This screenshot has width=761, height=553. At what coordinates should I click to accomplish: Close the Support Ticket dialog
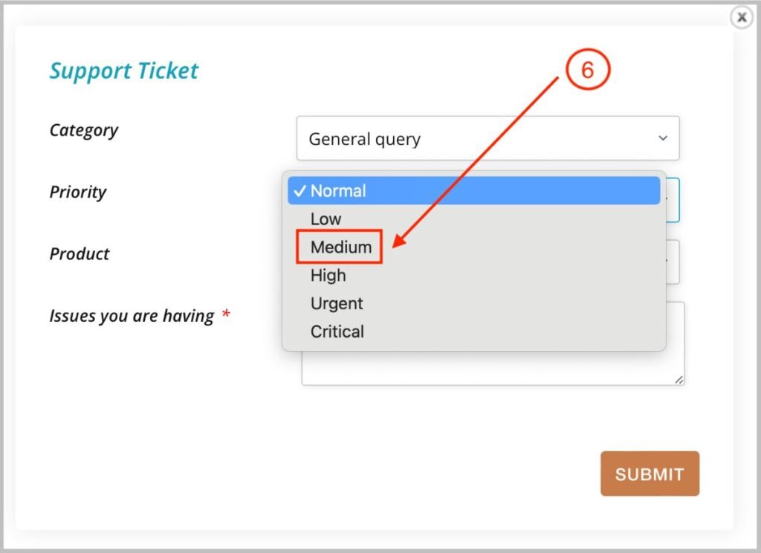pos(741,17)
